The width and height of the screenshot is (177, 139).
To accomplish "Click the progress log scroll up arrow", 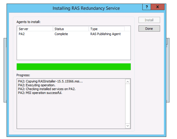I will 128,82.
